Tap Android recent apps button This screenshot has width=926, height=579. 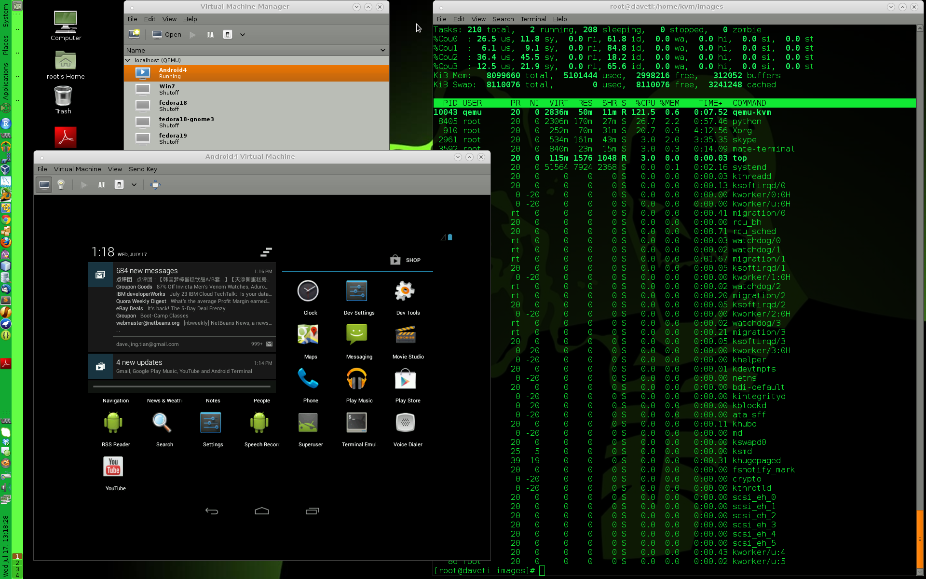313,511
